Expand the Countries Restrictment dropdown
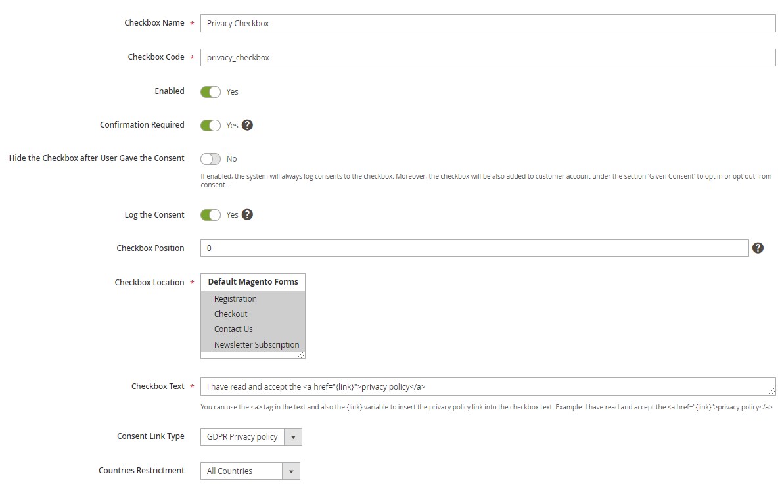 coord(250,471)
